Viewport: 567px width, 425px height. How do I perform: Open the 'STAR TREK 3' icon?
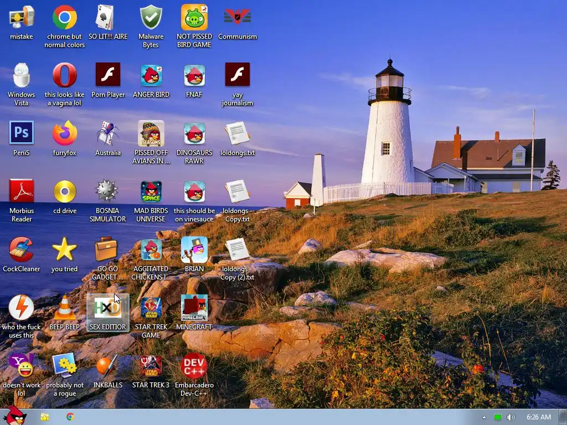tap(151, 366)
